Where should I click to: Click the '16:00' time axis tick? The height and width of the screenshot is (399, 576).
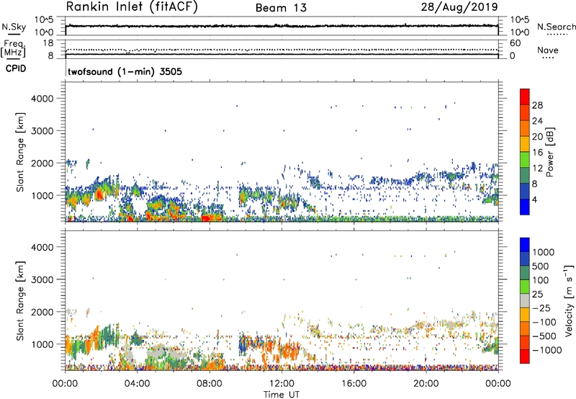(354, 384)
